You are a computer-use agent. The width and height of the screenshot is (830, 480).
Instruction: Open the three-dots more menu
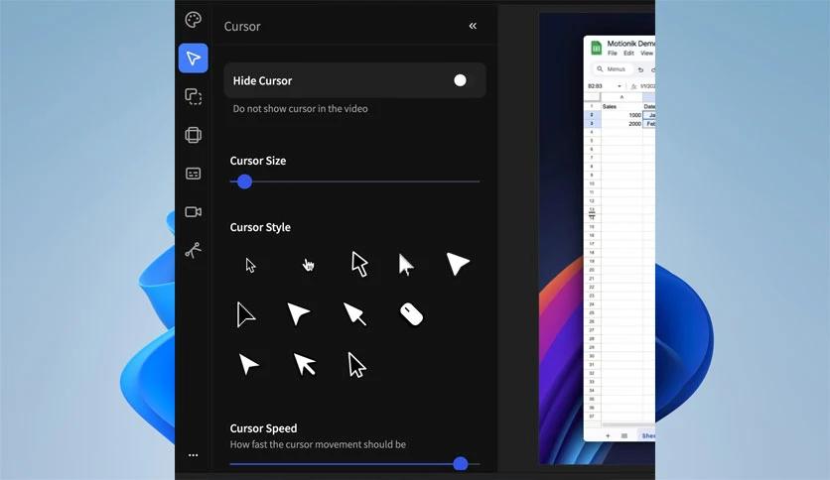click(x=194, y=454)
